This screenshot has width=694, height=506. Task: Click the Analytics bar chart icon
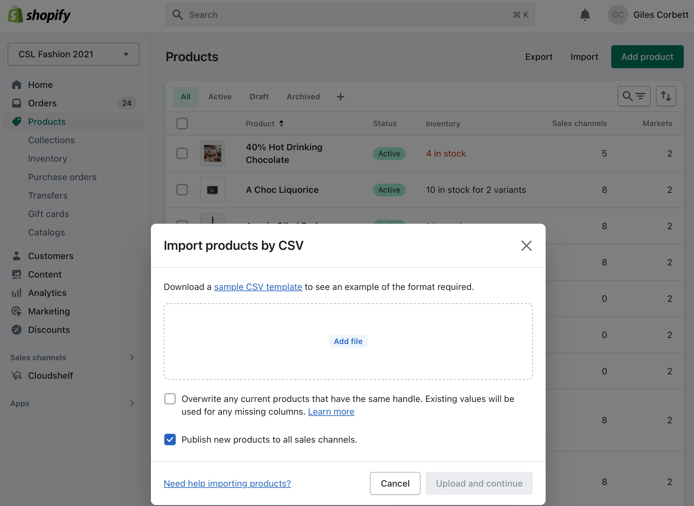pos(17,293)
